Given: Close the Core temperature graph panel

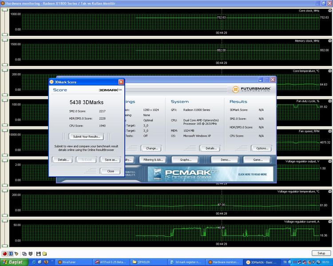Looking at the screenshot, I should tap(330, 71).
